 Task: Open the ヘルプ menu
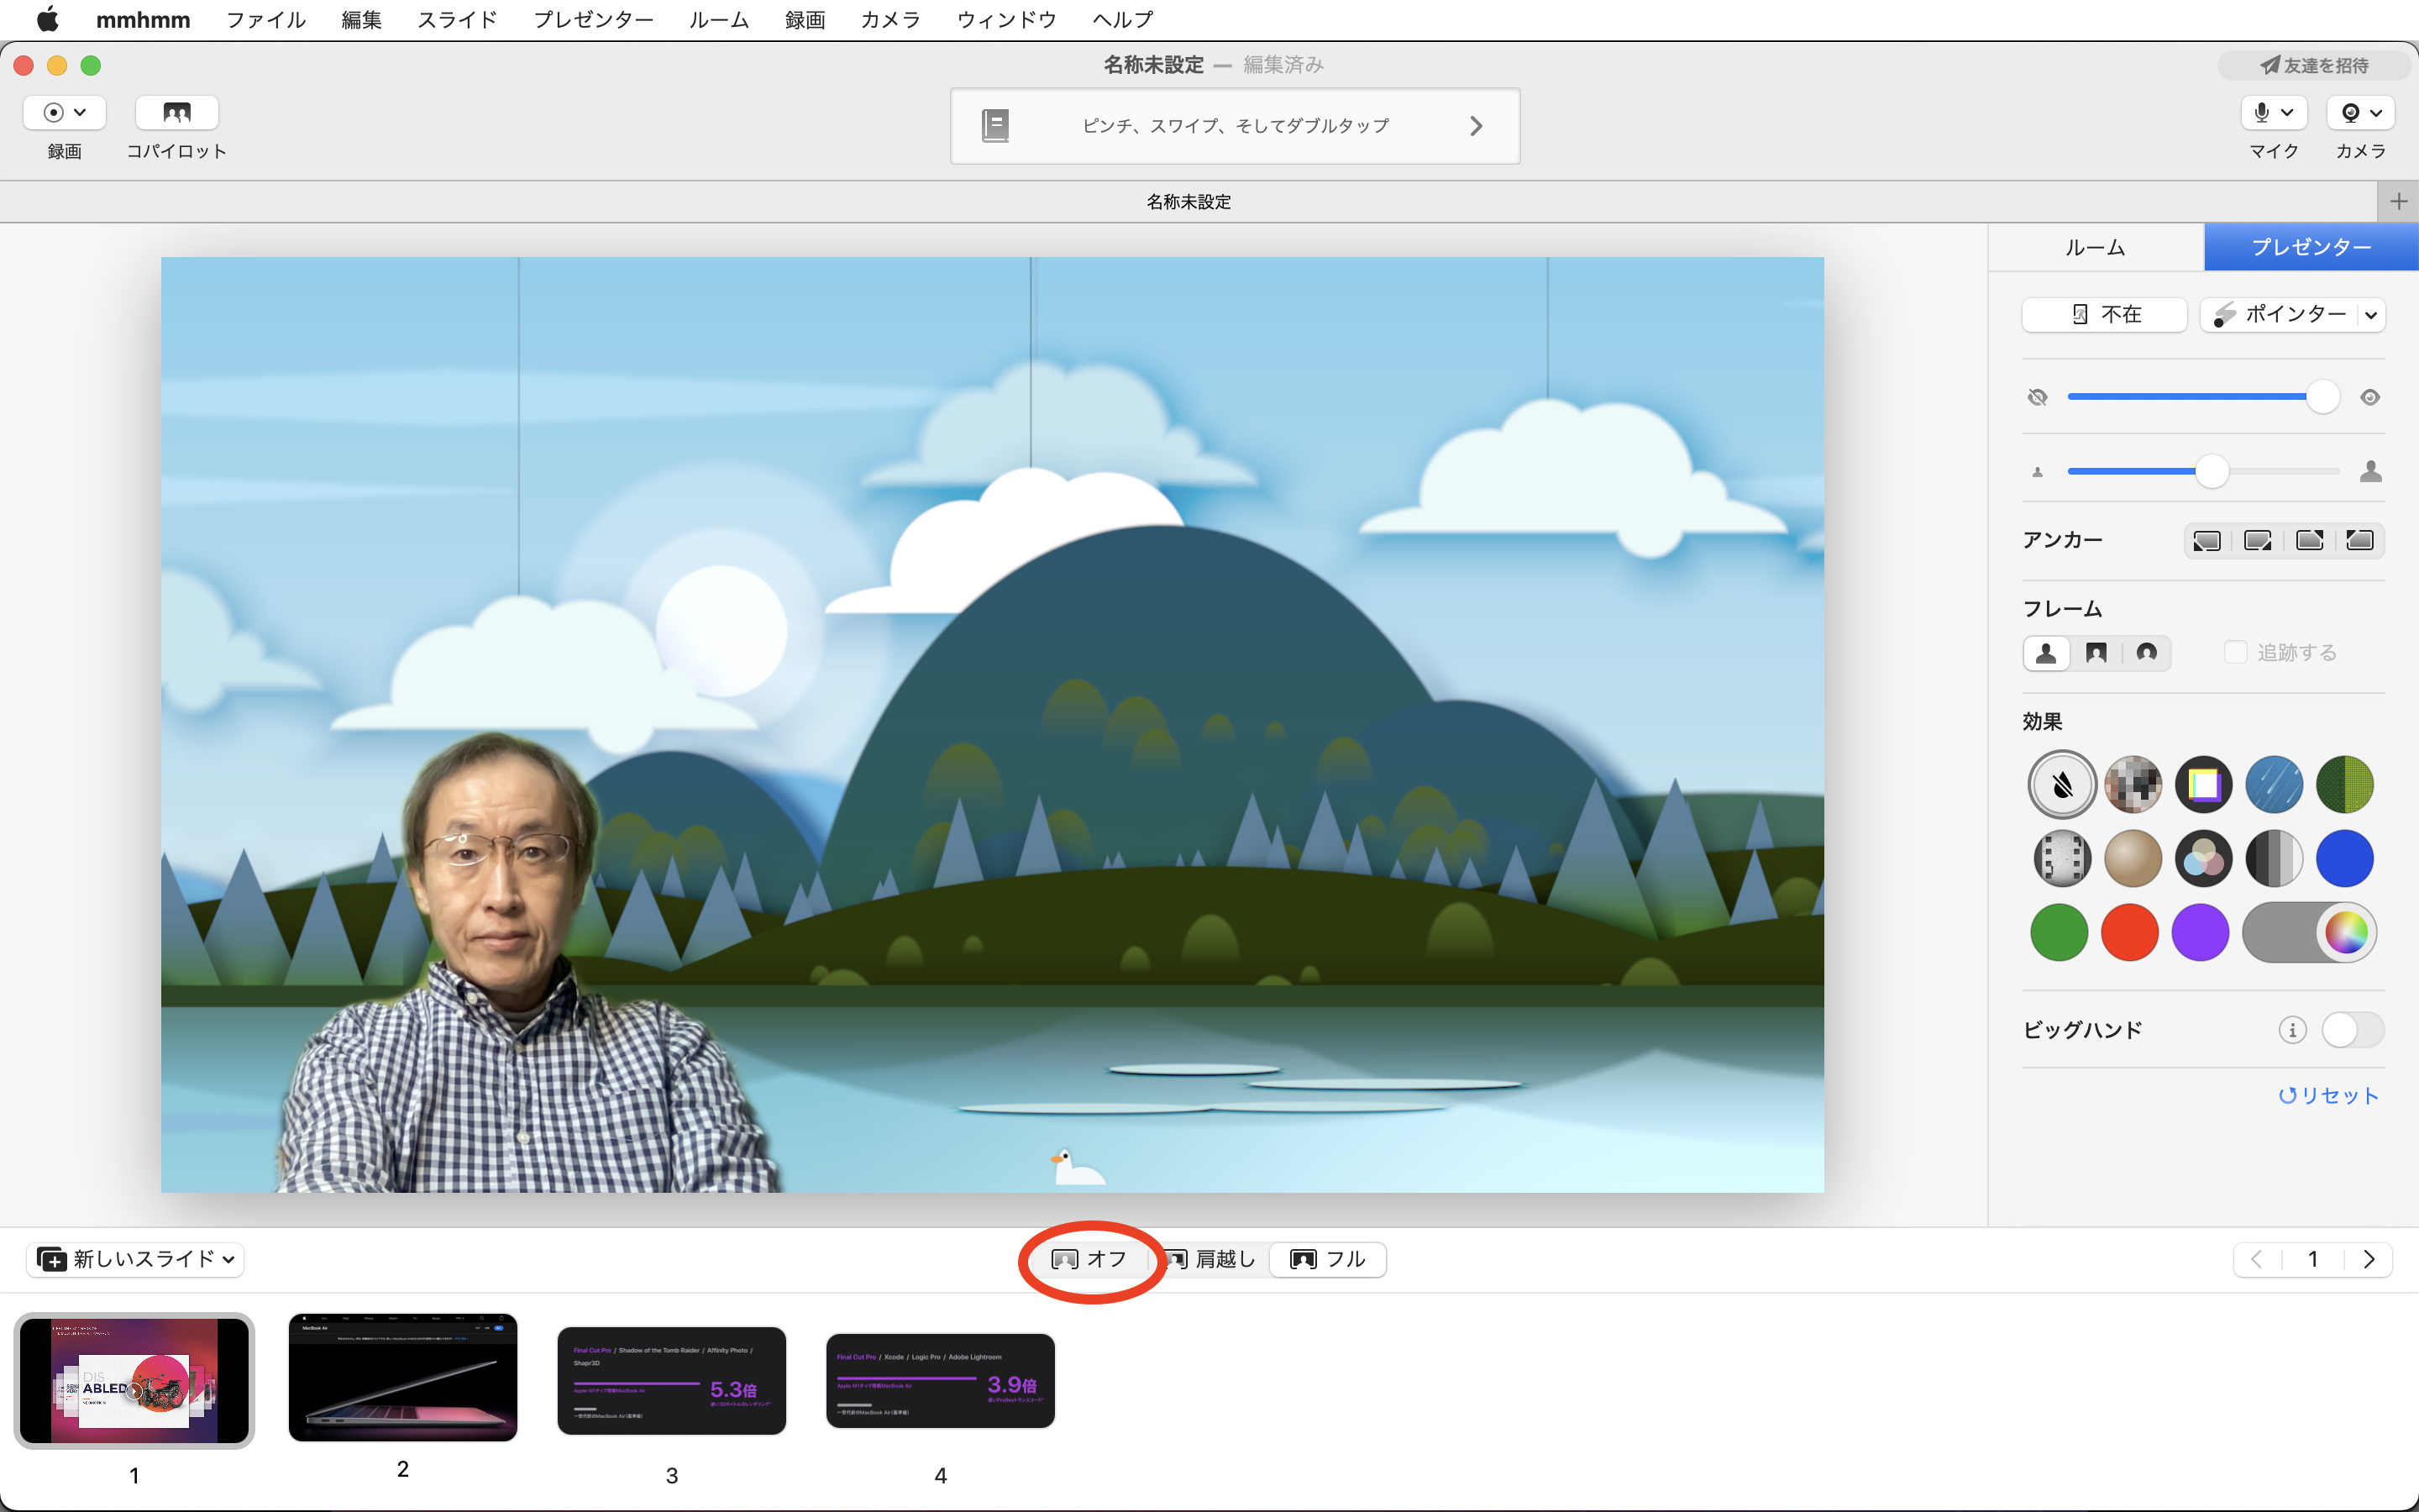point(1121,20)
